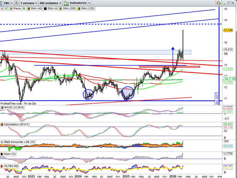Image resolution: width=237 pixels, height=178 pixels.
Task: Click the Estocástico indicator icon
Action: (x=2, y=124)
